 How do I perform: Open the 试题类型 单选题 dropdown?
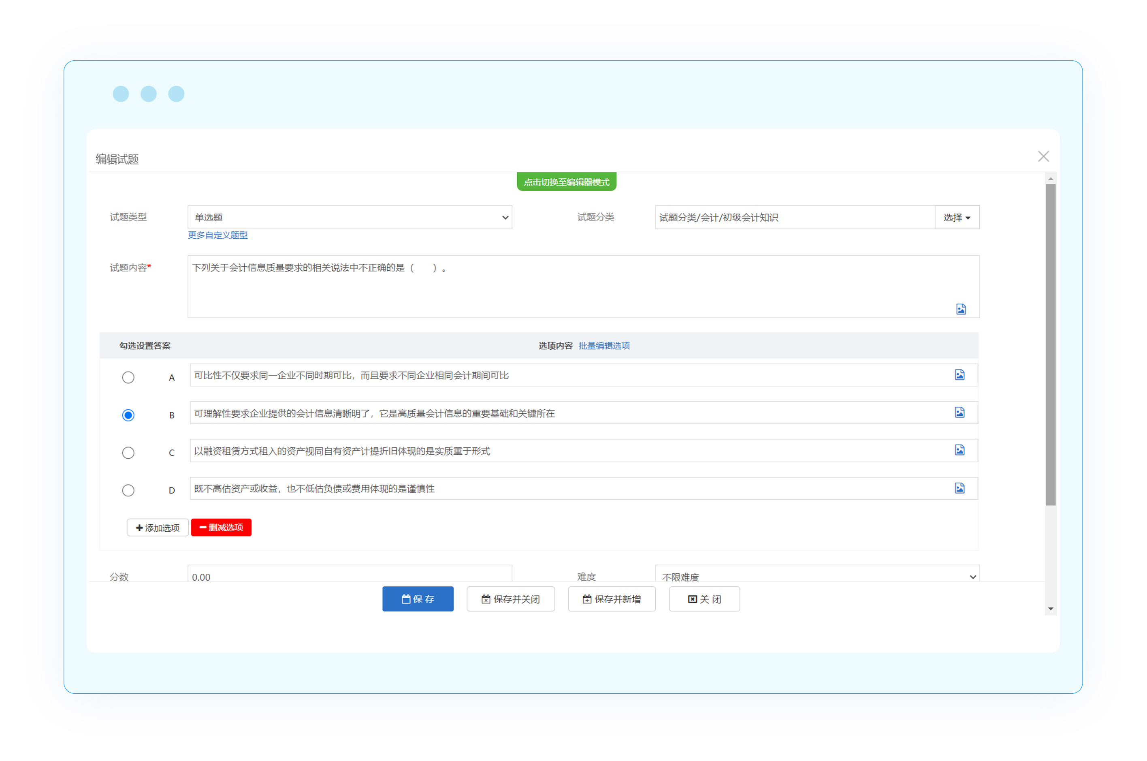click(x=349, y=217)
